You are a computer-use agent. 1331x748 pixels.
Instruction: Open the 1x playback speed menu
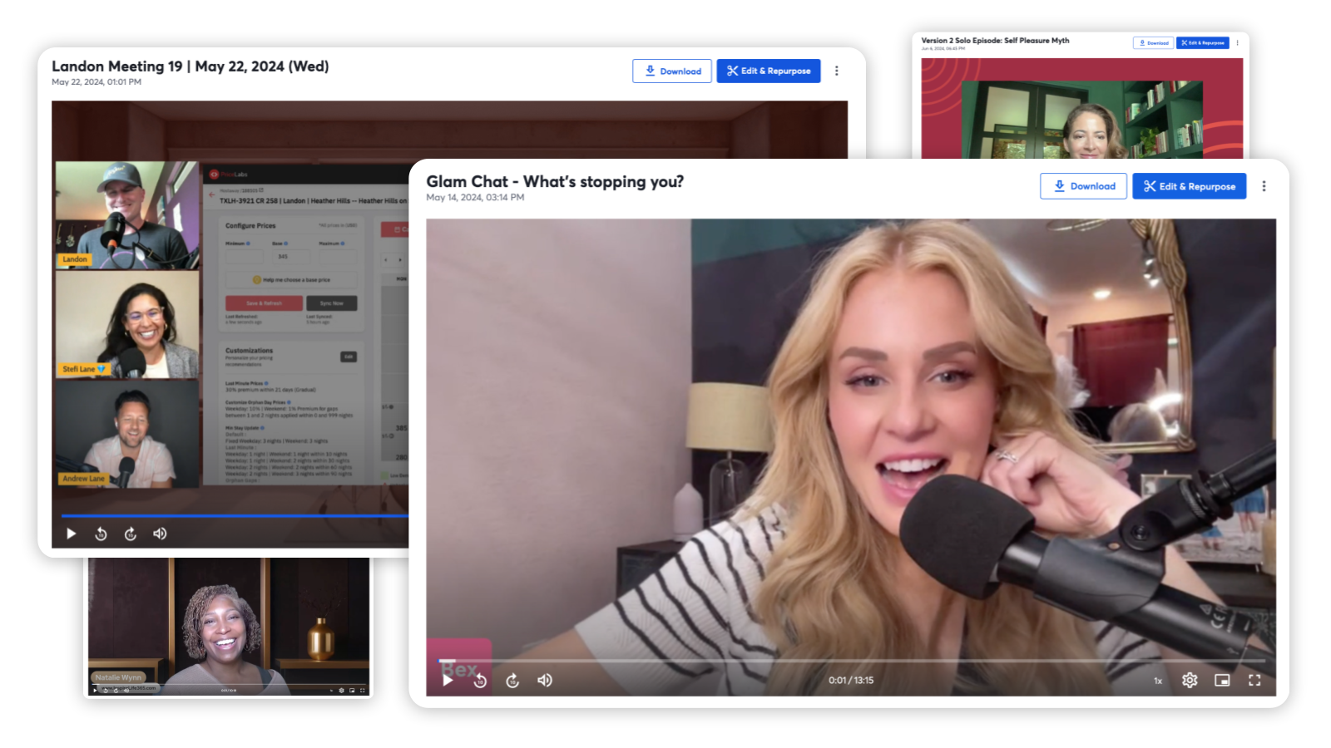(1158, 681)
